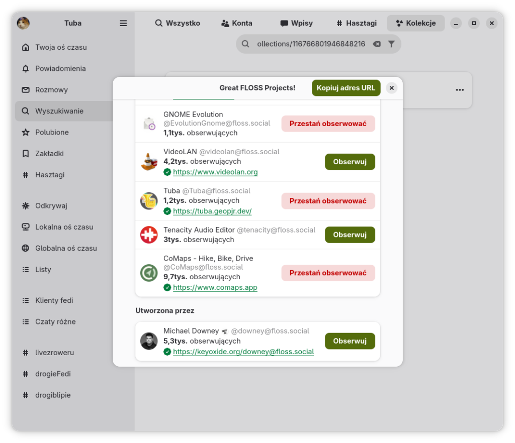Open the user avatar in sidebar header
515x443 pixels.
23,23
